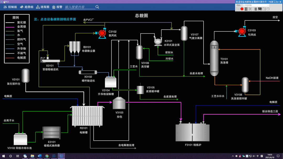Viewport: 283px width, 159px height.
Task: Open the T3101 scrubbing tower
Action: (214, 58)
